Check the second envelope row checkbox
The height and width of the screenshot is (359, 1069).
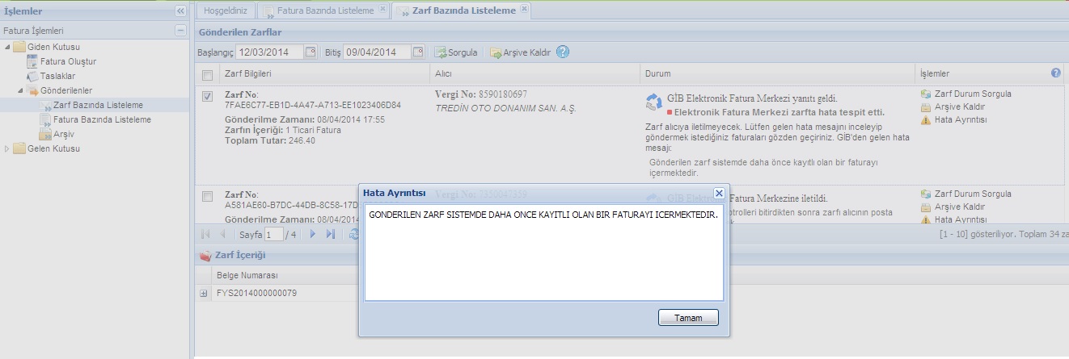click(207, 196)
